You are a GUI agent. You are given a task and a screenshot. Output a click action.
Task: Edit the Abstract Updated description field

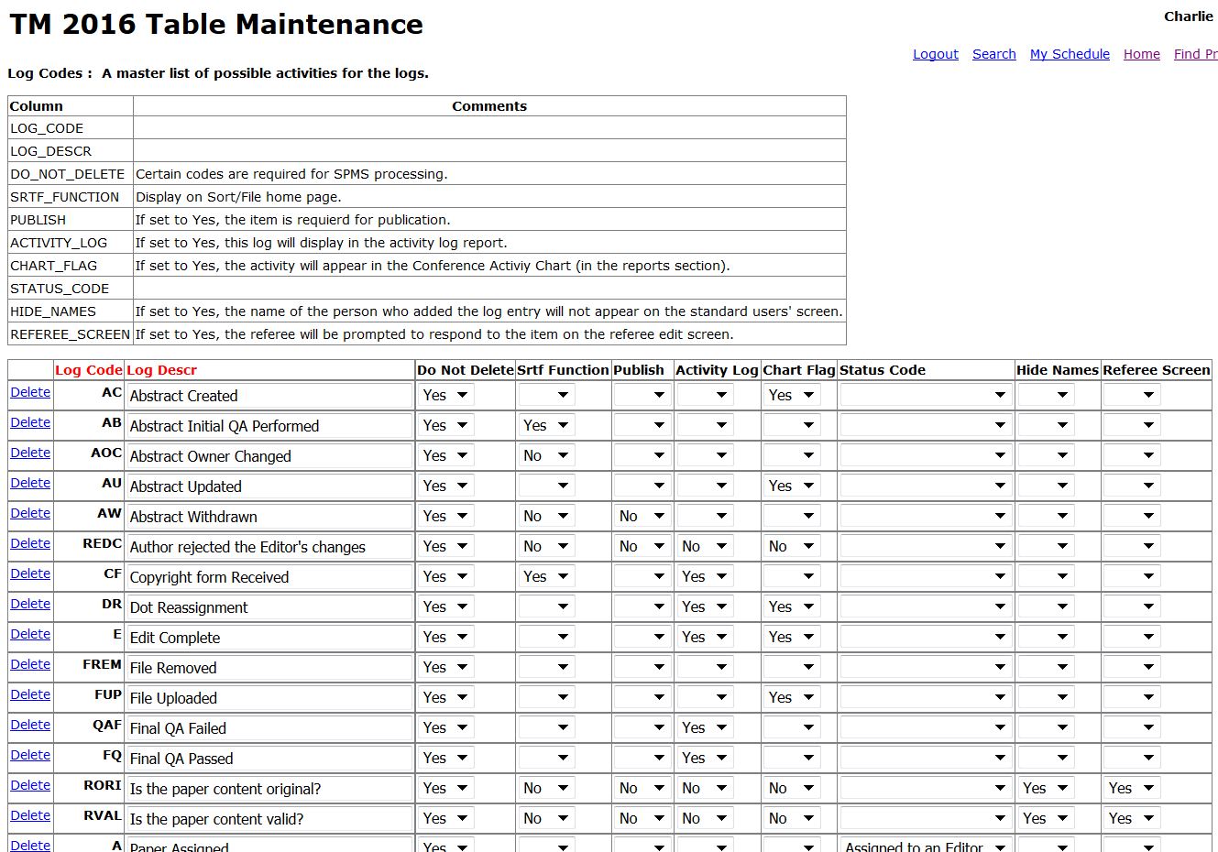click(269, 486)
